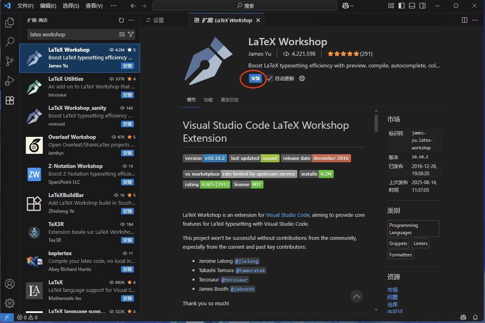Go forward with the navigation arrow
Viewport: 485px width, 323px height.
(144, 6)
